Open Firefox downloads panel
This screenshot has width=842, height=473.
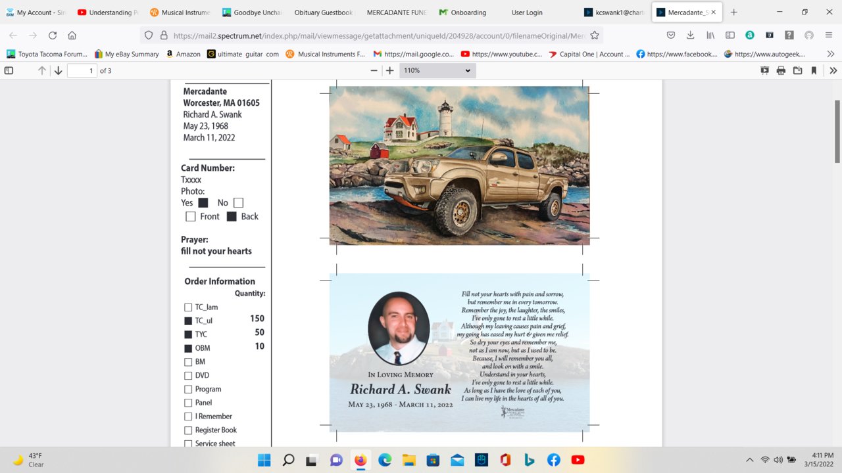pos(690,35)
